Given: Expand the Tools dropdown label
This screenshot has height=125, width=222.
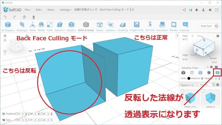Looking at the screenshot, I should coord(100,30).
